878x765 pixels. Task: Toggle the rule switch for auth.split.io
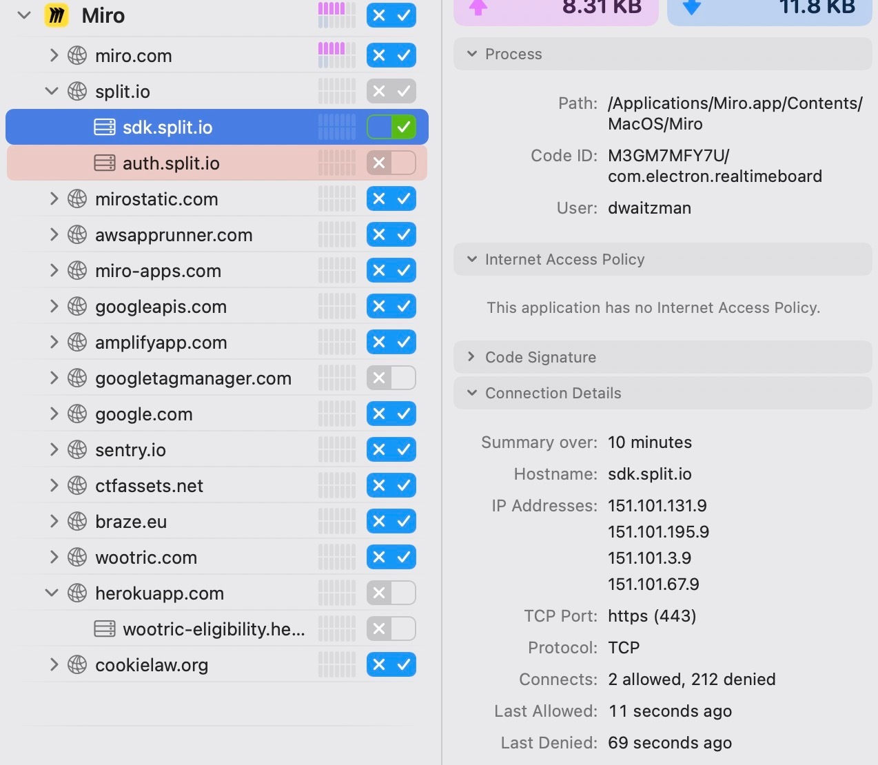click(x=391, y=163)
